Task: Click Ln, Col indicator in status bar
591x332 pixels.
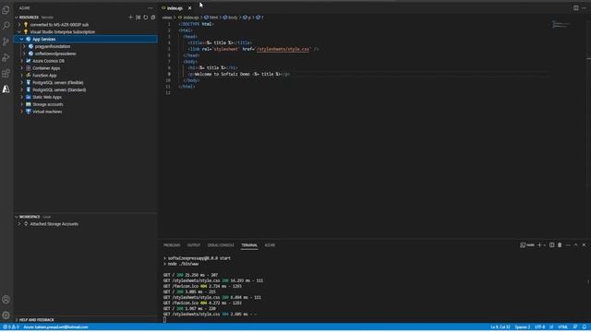Action: coord(501,327)
